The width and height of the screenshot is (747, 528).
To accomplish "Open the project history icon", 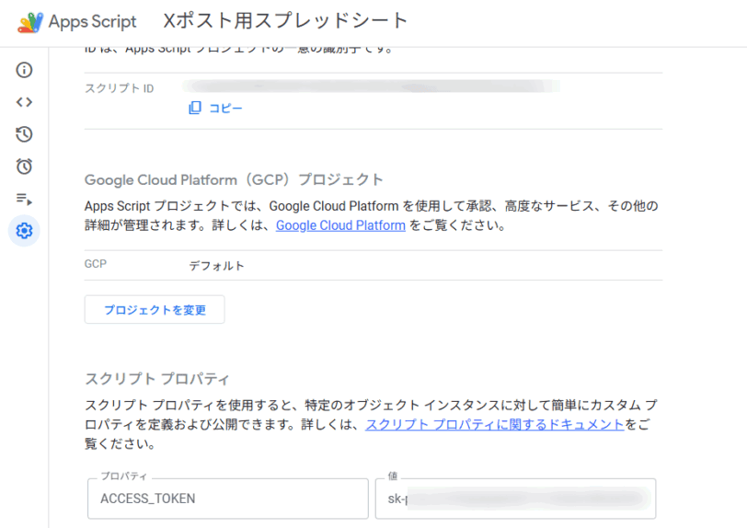I will click(24, 134).
